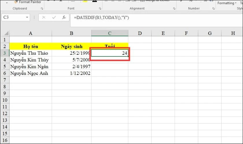Click cell C3 showing age 24

(110, 53)
